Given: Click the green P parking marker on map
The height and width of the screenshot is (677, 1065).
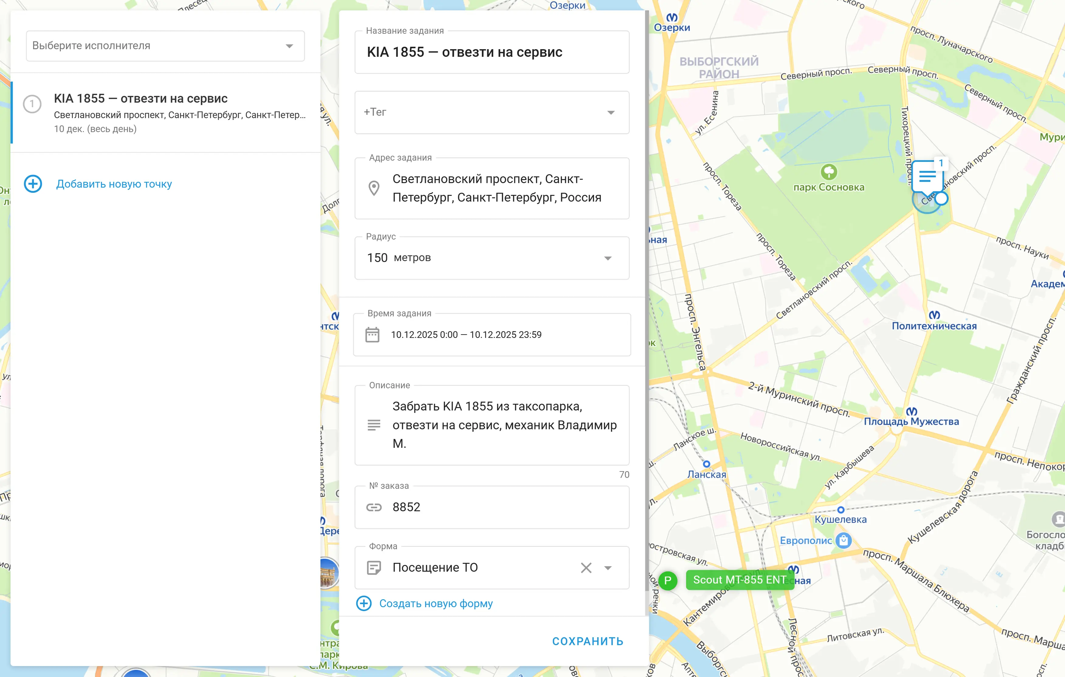Looking at the screenshot, I should pyautogui.click(x=668, y=580).
